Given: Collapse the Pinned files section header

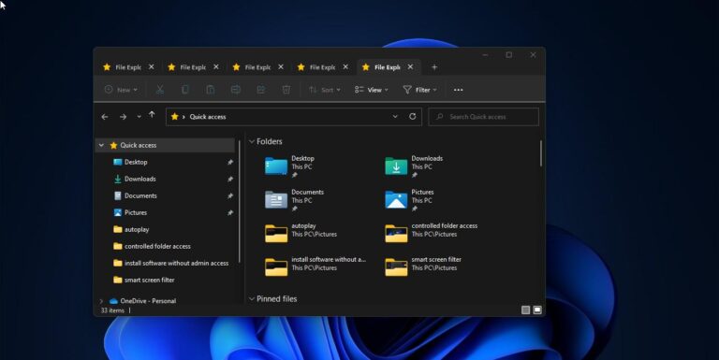Looking at the screenshot, I should 252,298.
